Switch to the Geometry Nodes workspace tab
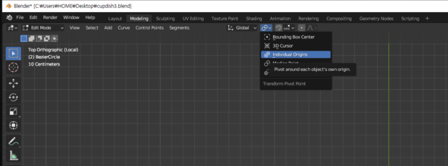The image size is (448, 166). point(376,19)
